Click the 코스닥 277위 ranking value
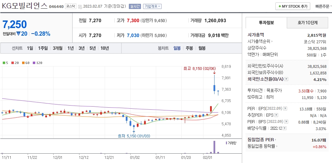Image resolution: width=332 pixels, height=163 pixels. [315, 42]
